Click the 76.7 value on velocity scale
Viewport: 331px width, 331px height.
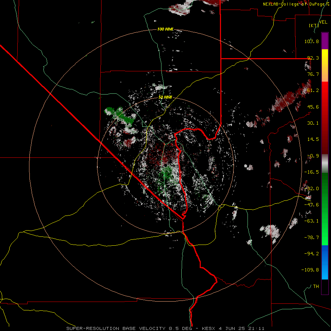tap(313, 74)
